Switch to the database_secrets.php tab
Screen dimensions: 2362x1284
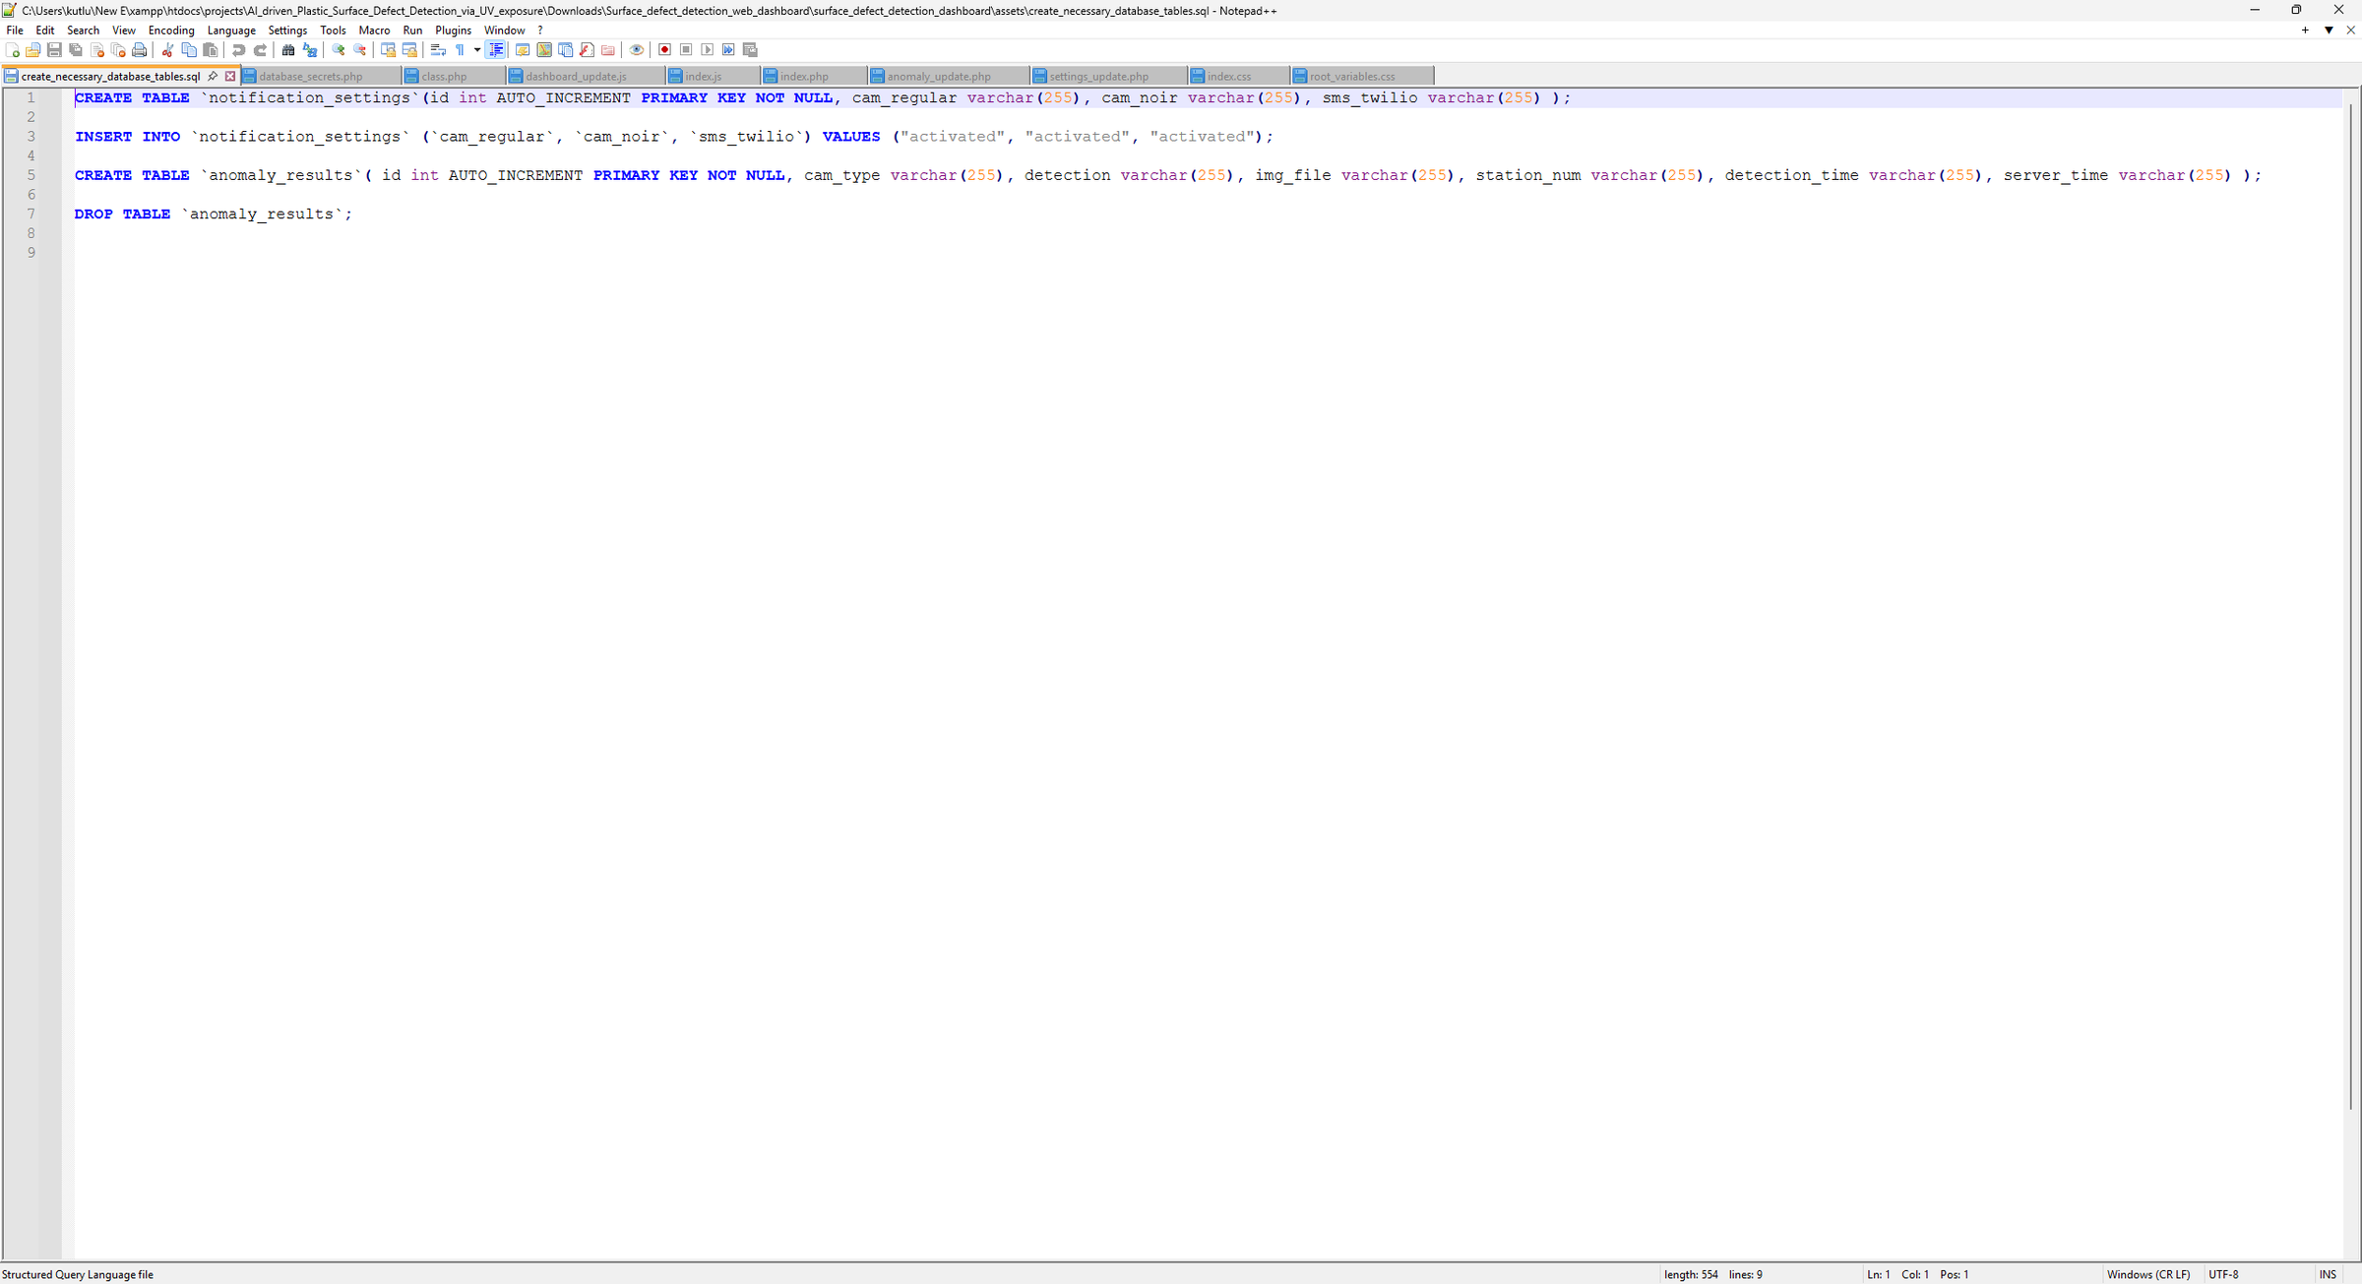tap(321, 76)
